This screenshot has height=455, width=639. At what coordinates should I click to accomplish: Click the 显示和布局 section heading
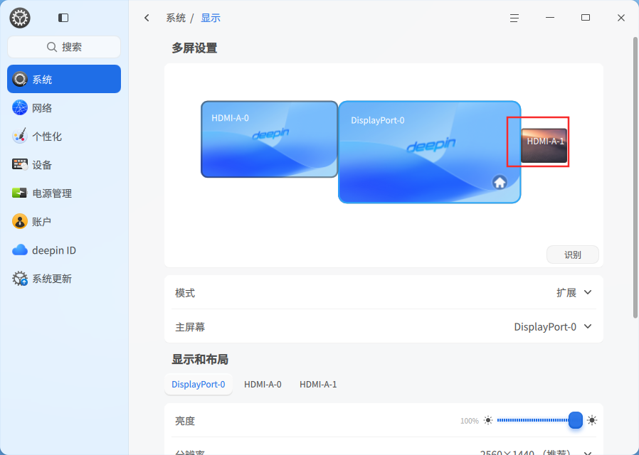(200, 359)
